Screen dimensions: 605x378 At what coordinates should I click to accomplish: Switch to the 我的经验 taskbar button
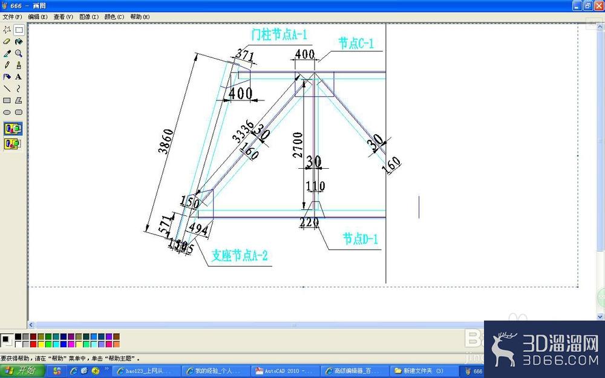click(217, 371)
